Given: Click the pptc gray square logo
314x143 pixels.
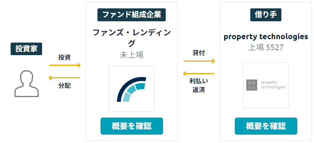Looking at the screenshot, I should click(251, 85).
